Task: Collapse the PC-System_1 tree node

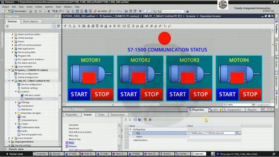Action: (x=9, y=70)
